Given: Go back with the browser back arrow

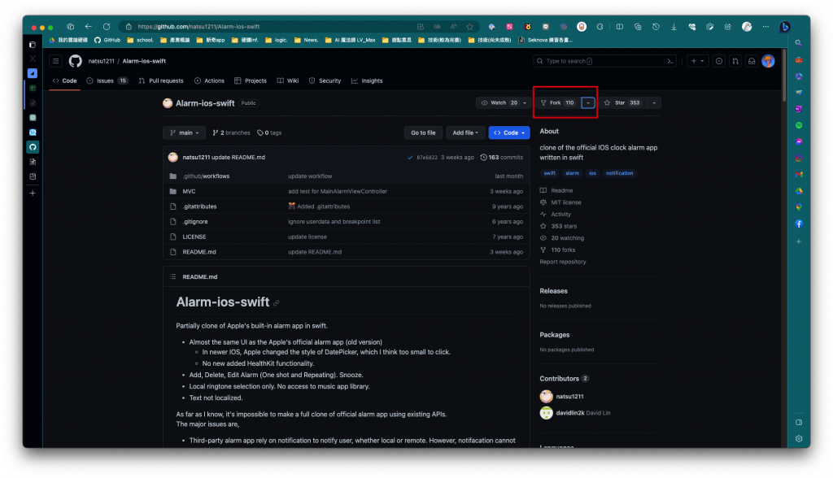Looking at the screenshot, I should click(88, 27).
